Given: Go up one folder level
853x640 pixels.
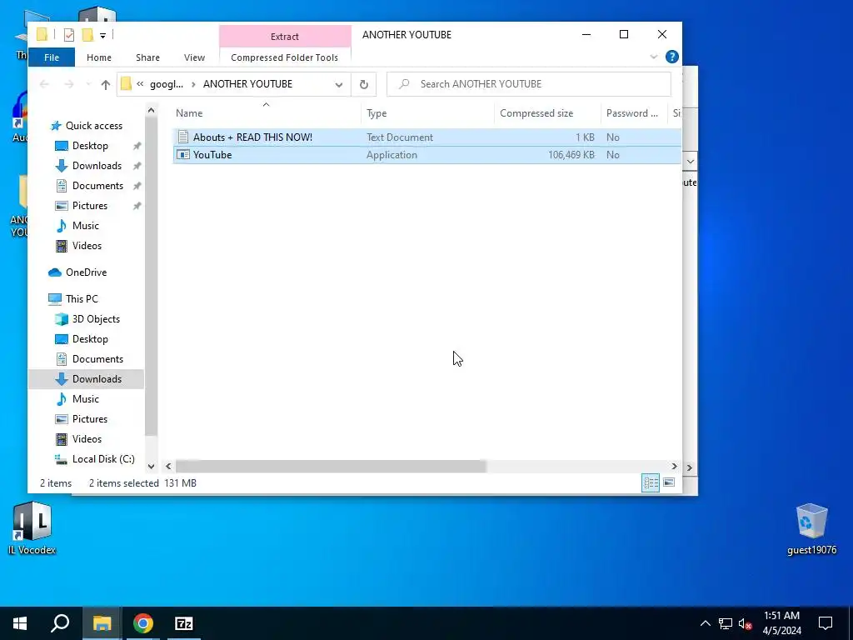Looking at the screenshot, I should click(106, 84).
